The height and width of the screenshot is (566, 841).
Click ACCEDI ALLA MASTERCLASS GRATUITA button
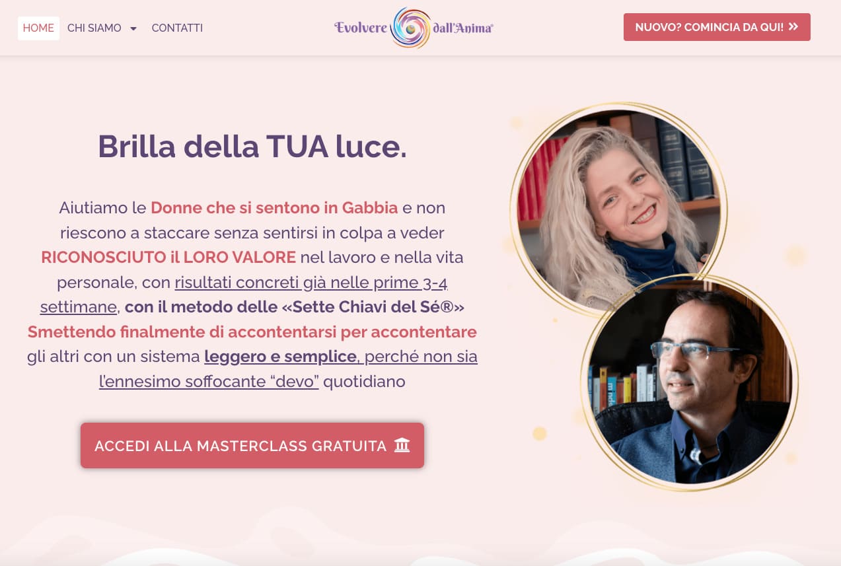pos(252,445)
